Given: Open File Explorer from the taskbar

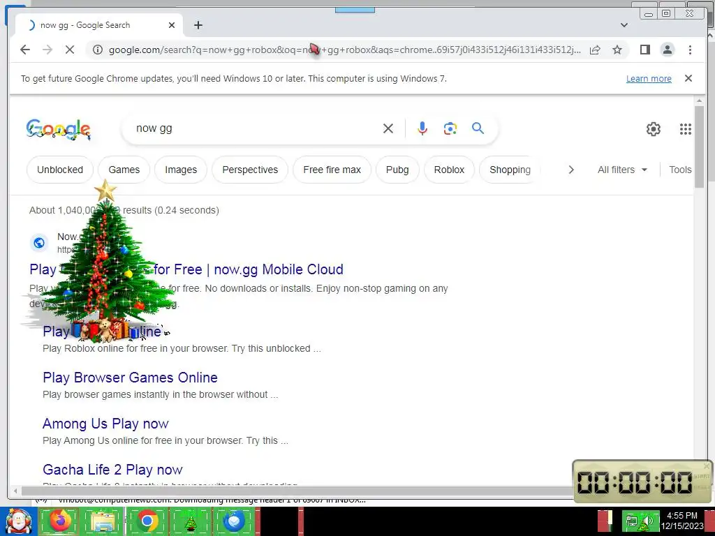Looking at the screenshot, I should point(103,521).
